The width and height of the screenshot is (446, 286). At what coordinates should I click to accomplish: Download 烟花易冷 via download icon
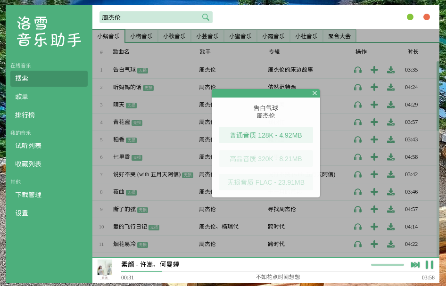391,244
